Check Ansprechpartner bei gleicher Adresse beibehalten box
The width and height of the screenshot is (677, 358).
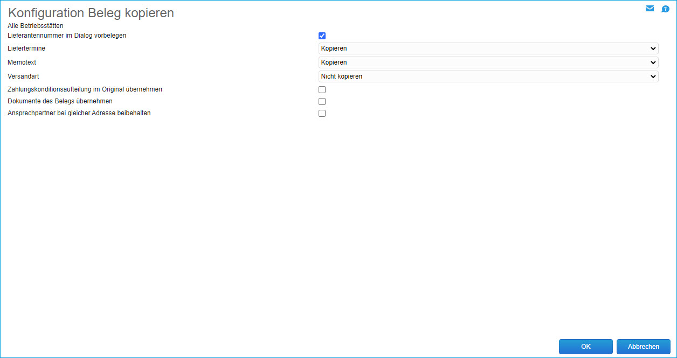click(322, 114)
